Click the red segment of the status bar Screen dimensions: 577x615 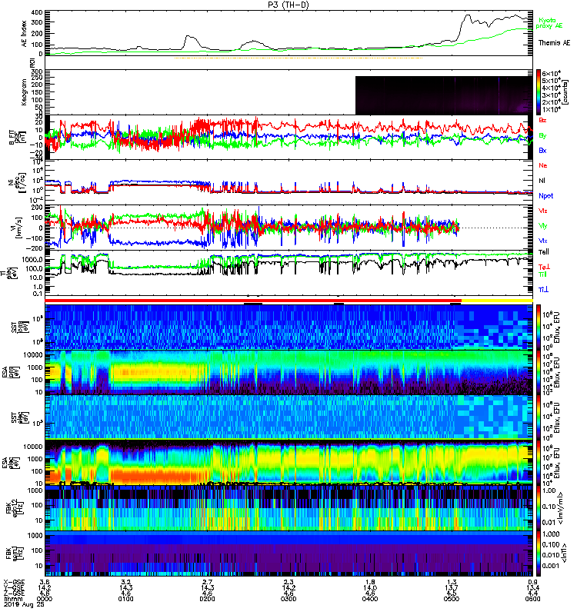click(x=253, y=301)
